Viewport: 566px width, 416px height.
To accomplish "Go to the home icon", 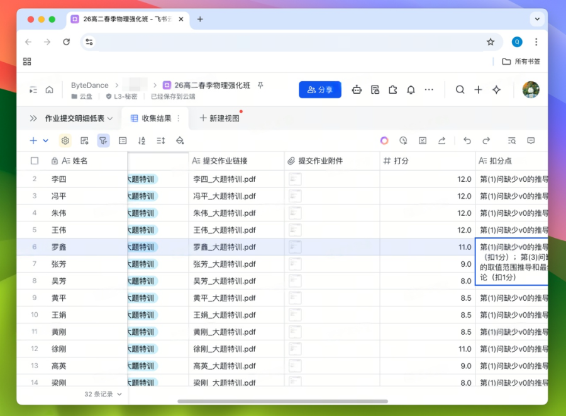I will point(49,90).
